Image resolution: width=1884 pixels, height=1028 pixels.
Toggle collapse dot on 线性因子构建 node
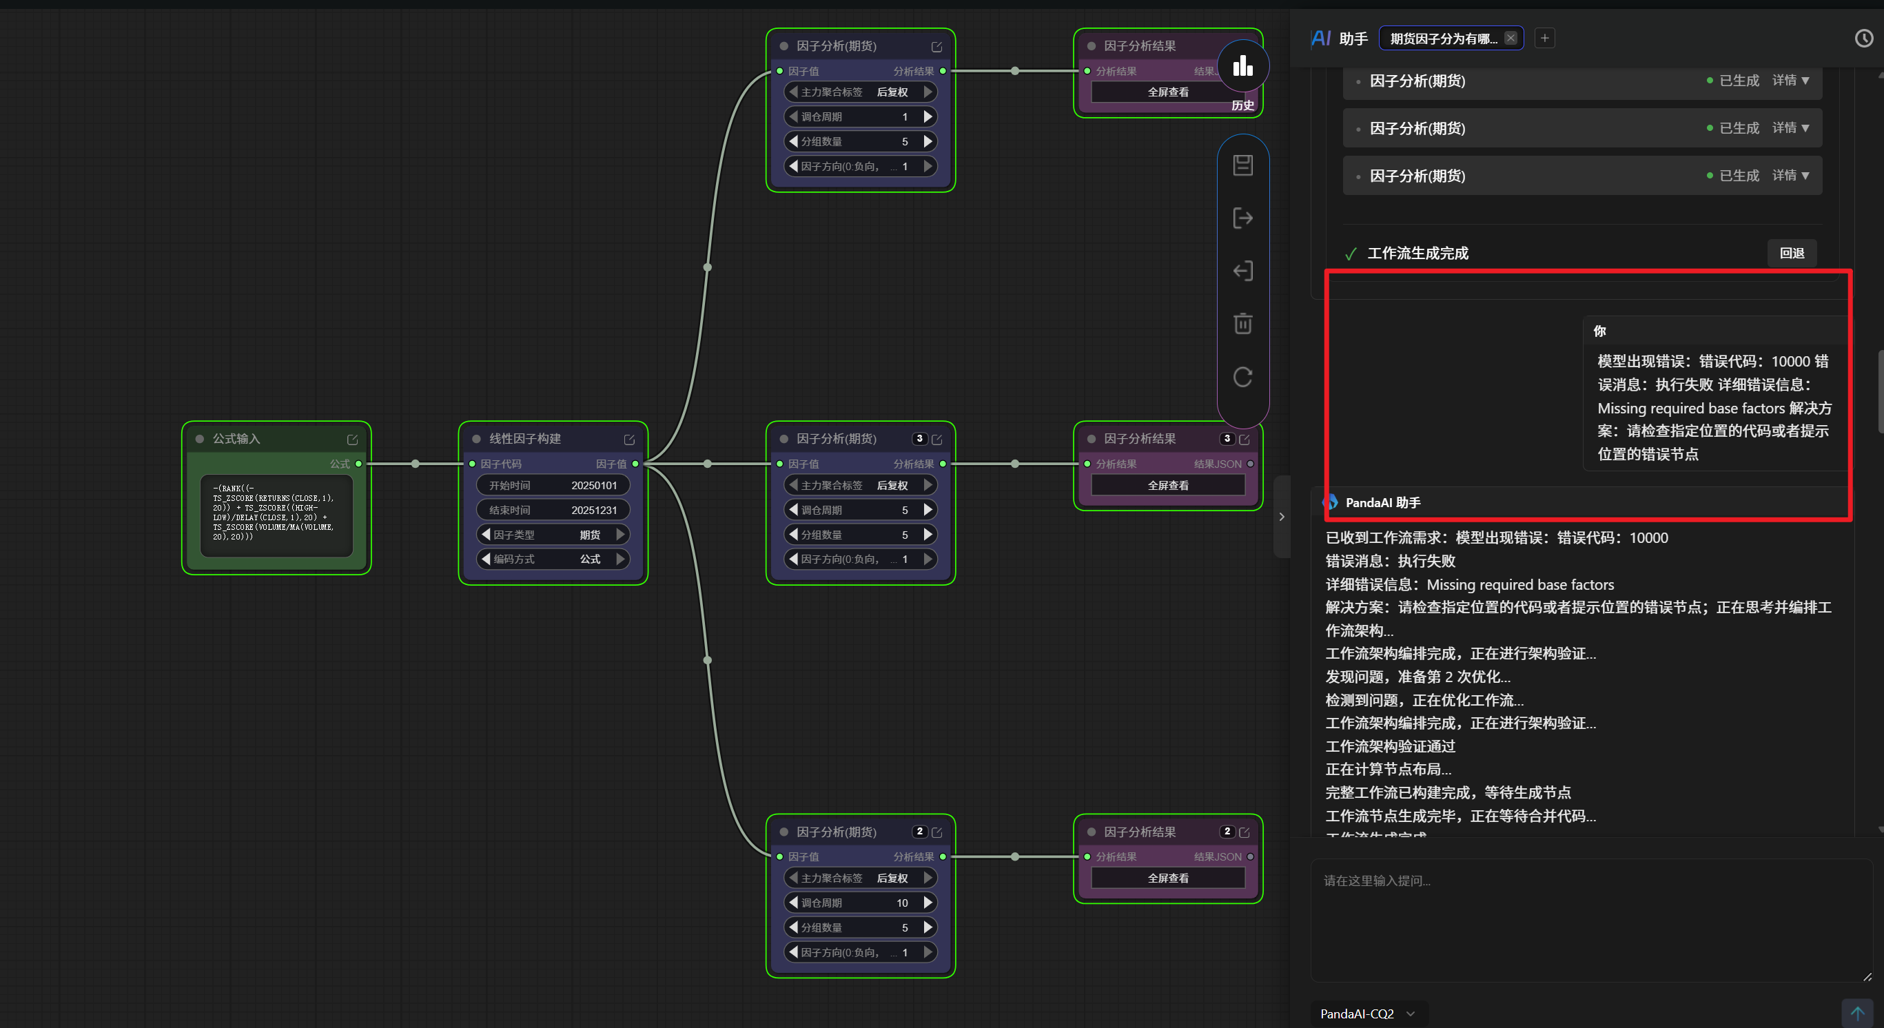[x=476, y=439]
